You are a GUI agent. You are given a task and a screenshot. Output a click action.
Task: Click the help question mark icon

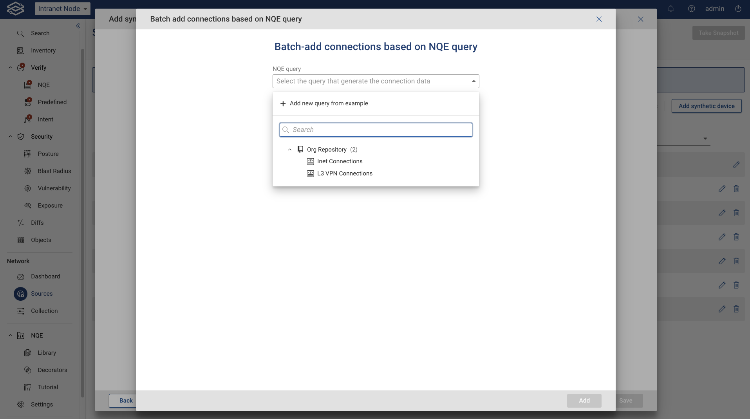coord(691,9)
